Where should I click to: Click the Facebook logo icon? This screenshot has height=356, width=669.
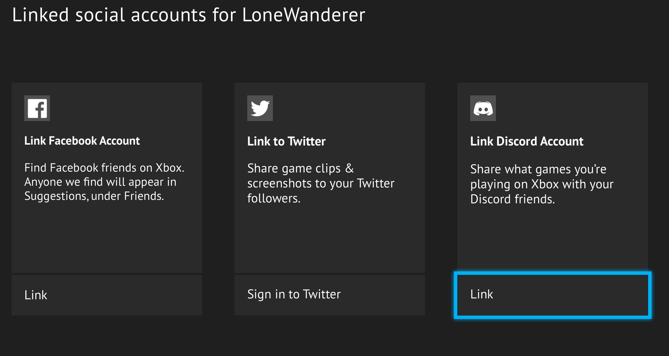point(37,108)
